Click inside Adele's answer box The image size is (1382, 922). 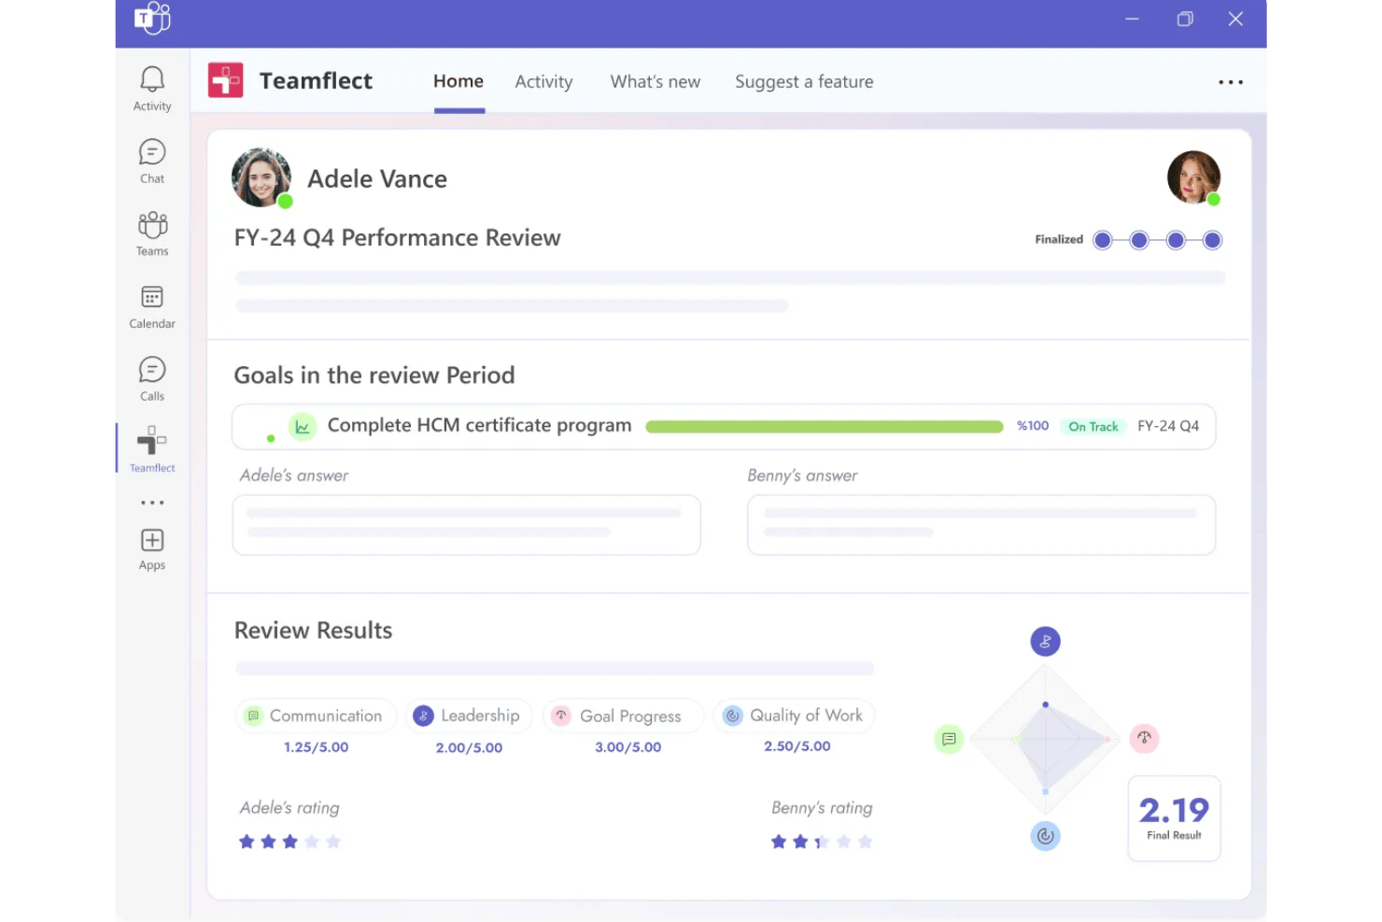[x=466, y=525]
